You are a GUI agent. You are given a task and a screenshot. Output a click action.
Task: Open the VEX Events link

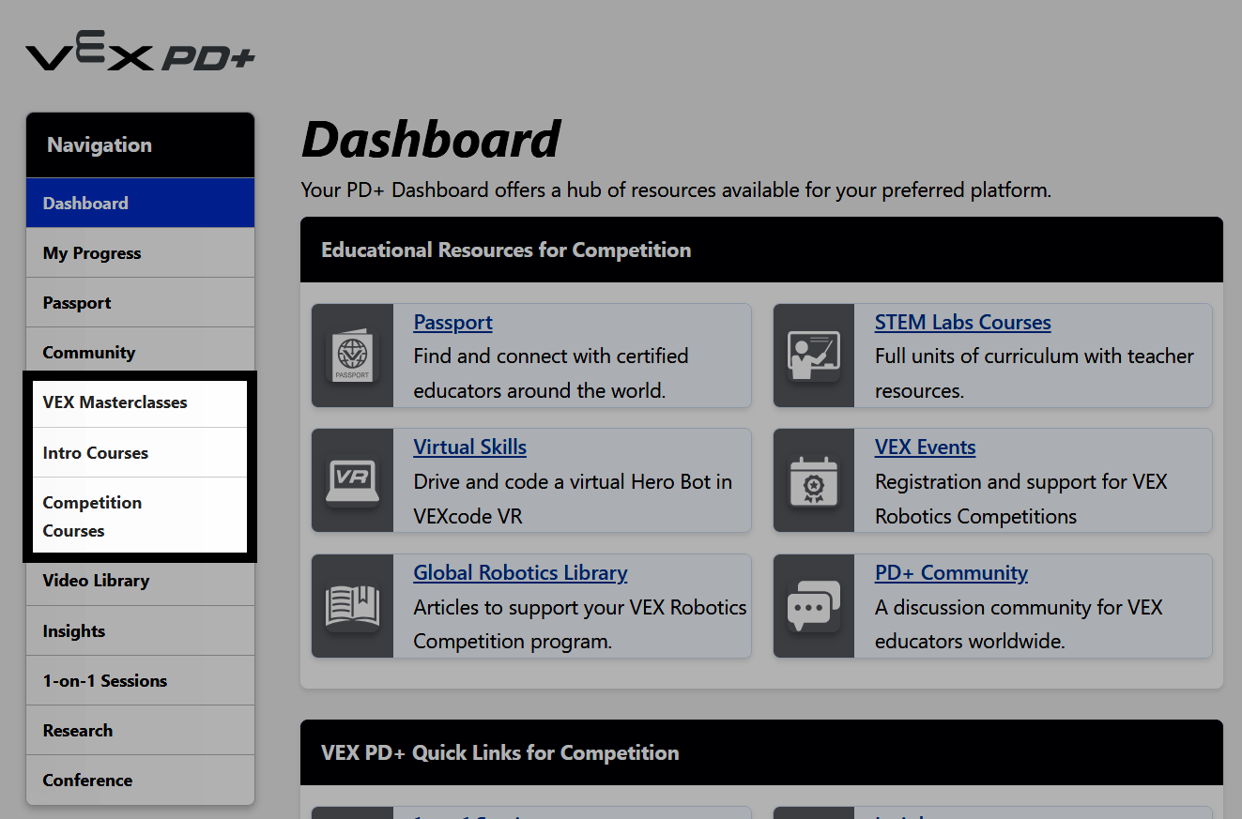(925, 447)
